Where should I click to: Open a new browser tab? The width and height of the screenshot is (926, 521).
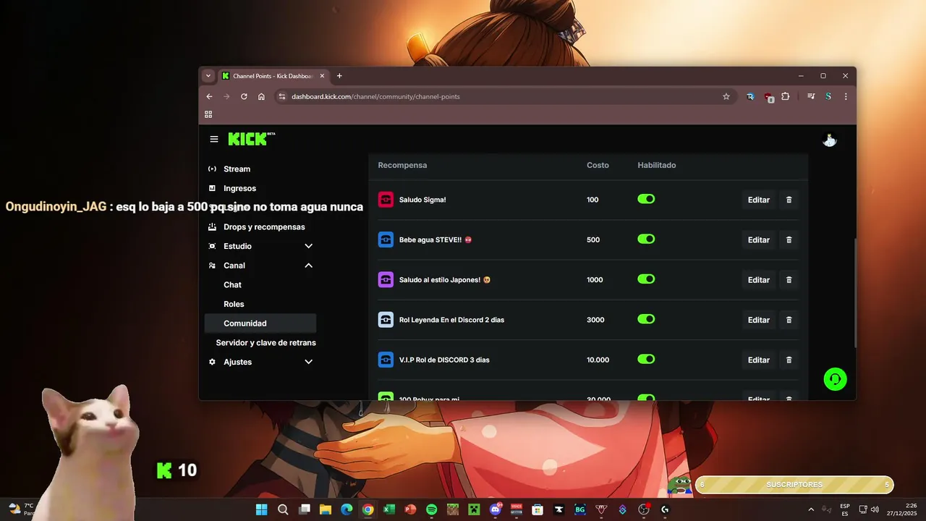339,76
